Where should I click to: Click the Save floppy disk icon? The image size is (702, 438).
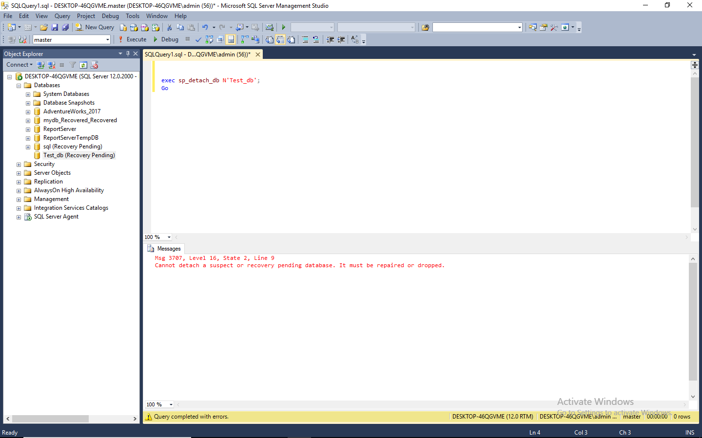[55, 27]
